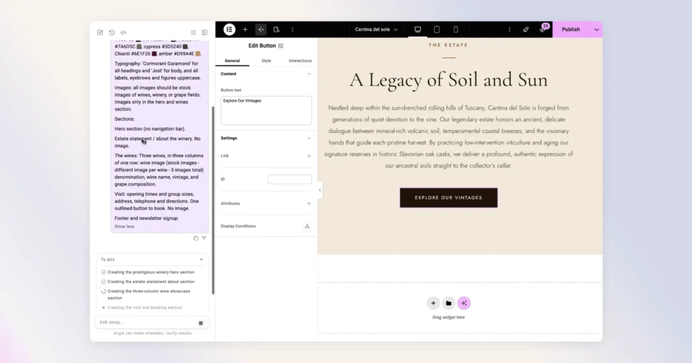Screen dimensions: 692x363
Task: Open template library folder icon on canvas
Action: pyautogui.click(x=449, y=303)
